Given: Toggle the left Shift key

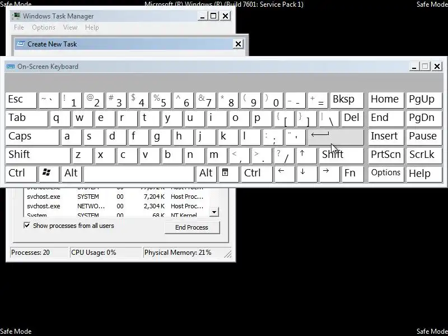Looking at the screenshot, I should click(38, 156).
